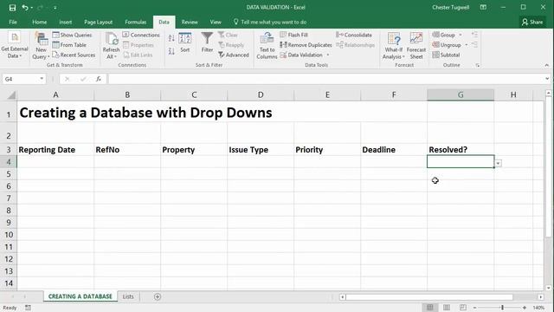Screen dimensions: 554x312
Task: Open Get External Data menu
Action: coord(15,46)
